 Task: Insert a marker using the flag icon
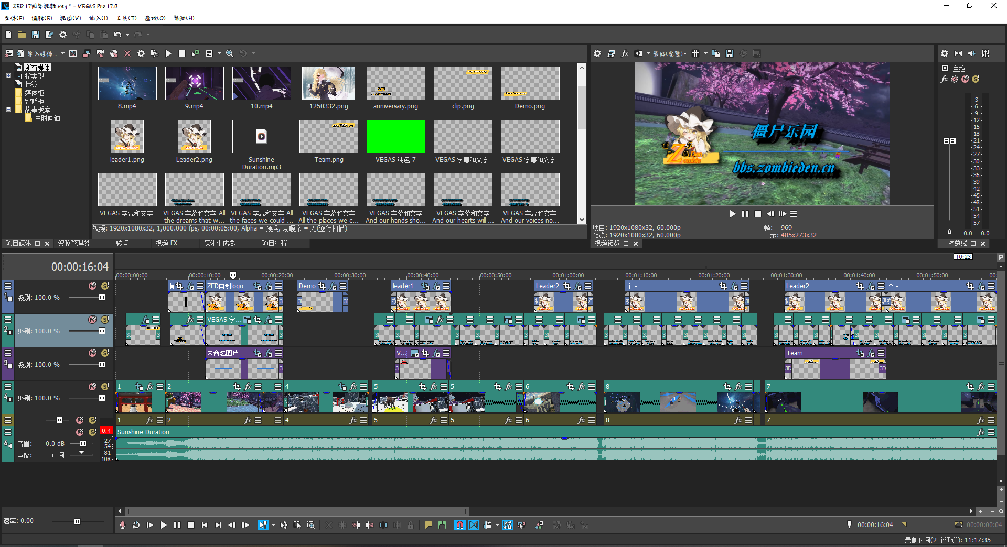(428, 524)
